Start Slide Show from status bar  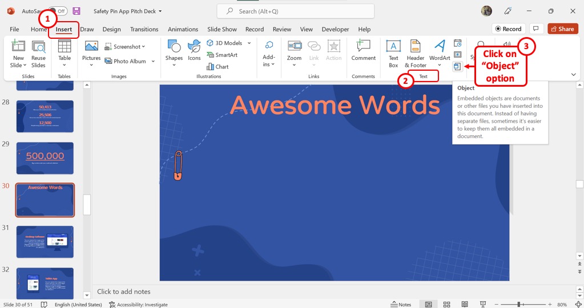pos(483,304)
